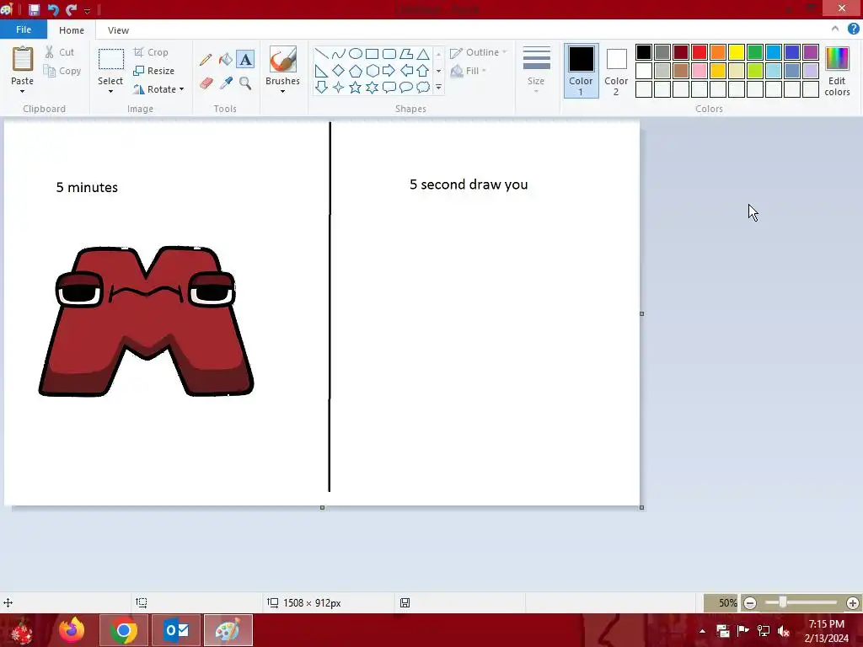Choose the Pentagon shape
The image size is (863, 647).
[x=356, y=71]
